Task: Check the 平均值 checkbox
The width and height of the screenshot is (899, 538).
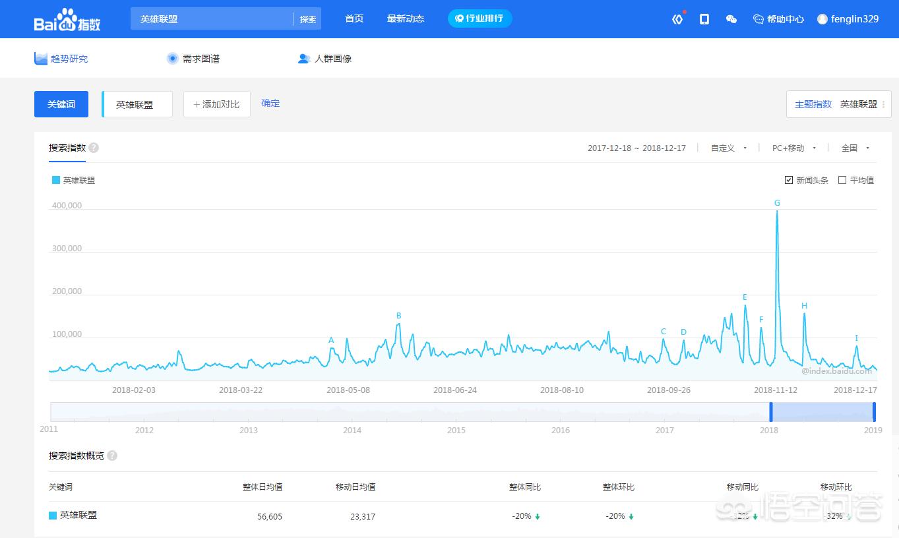Action: click(x=842, y=180)
